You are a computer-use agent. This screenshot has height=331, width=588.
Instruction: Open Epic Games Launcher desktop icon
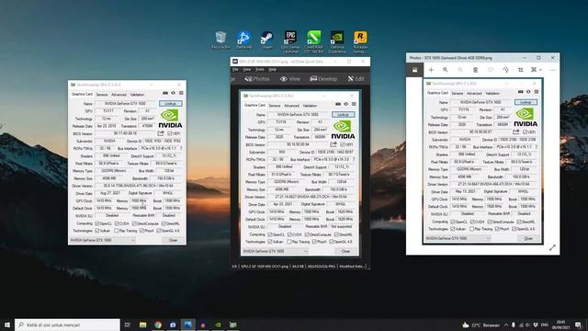[290, 41]
